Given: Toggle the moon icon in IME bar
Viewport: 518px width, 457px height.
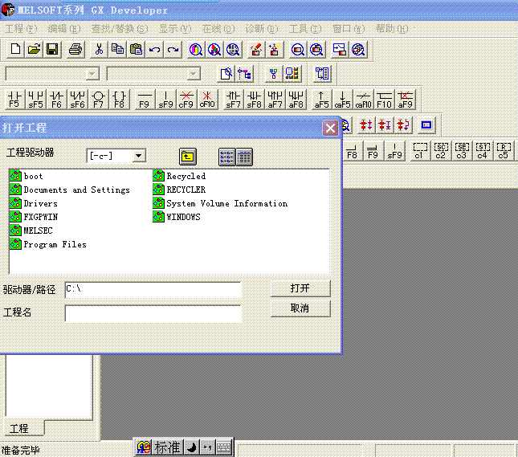Looking at the screenshot, I should coord(191,447).
